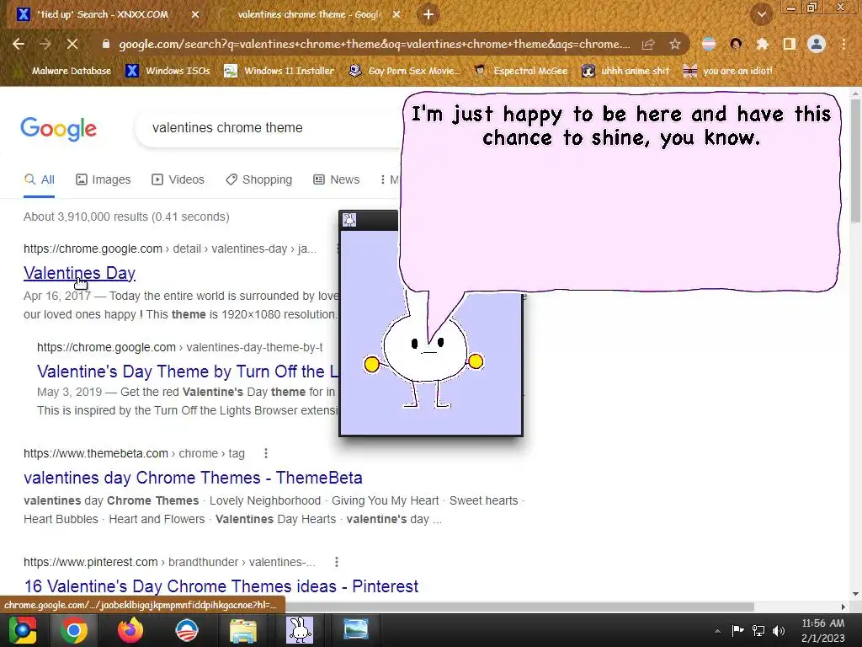The image size is (862, 647).
Task: Show hidden tray icons arrow
Action: pos(717,630)
